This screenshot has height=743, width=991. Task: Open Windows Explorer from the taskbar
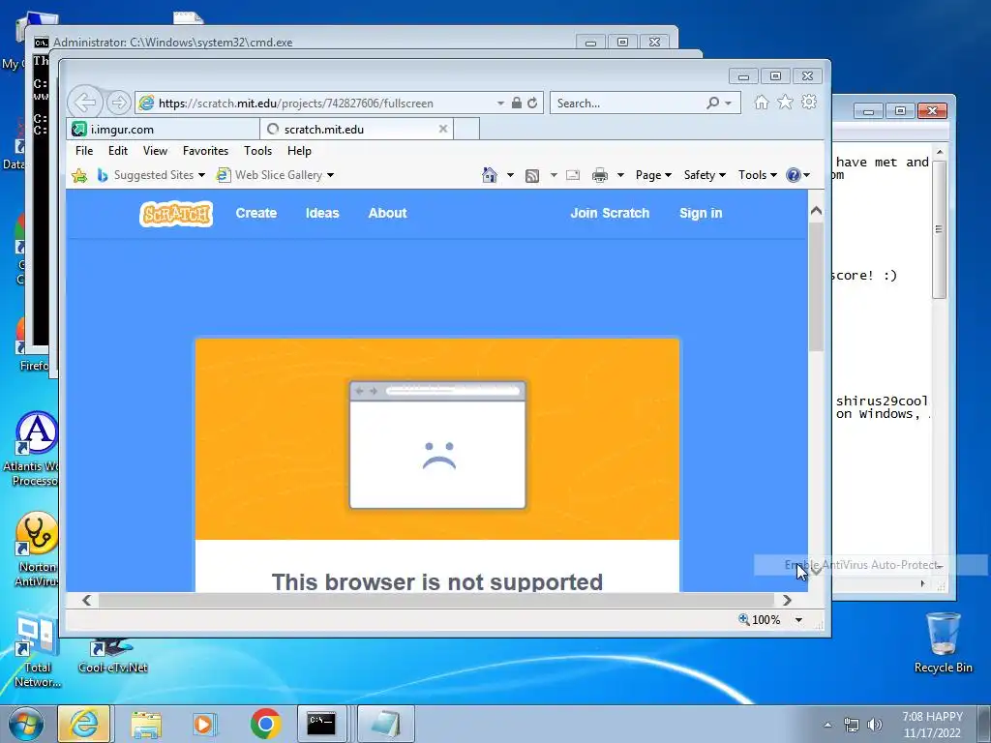(x=146, y=724)
